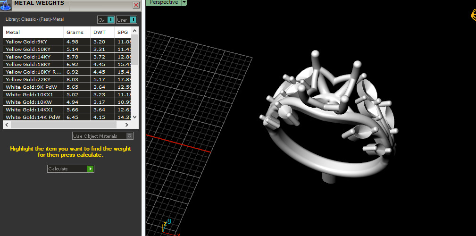The height and width of the screenshot is (236, 476).
Task: Click the horizontal scrollbar left arrow
Action: point(7,125)
